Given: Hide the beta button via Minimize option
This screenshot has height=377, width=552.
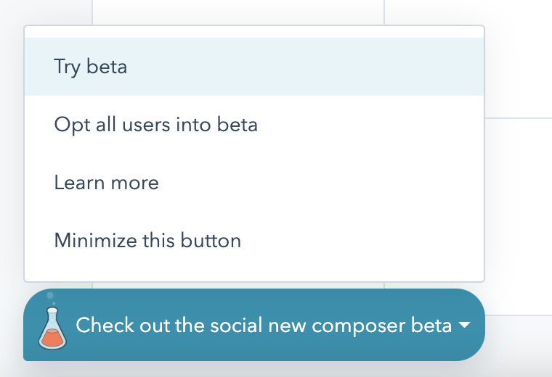Looking at the screenshot, I should pos(147,240).
